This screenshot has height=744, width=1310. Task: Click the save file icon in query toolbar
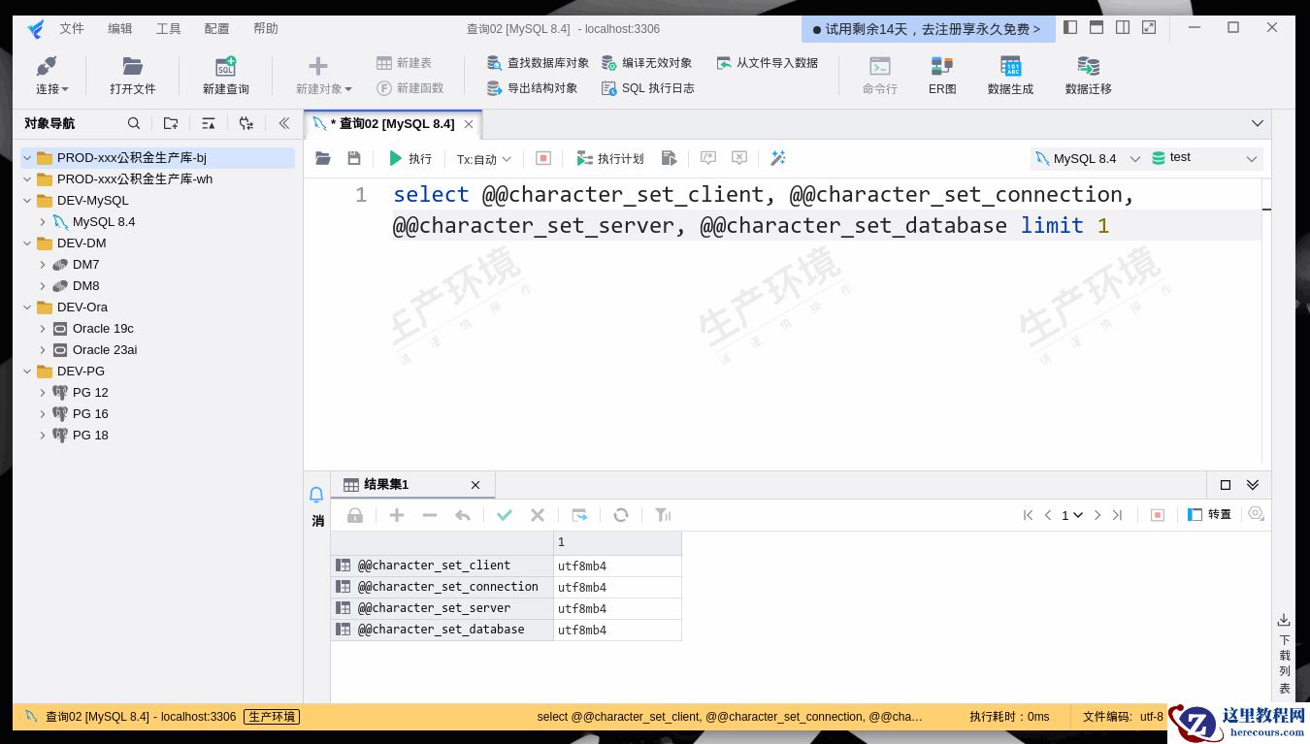354,158
